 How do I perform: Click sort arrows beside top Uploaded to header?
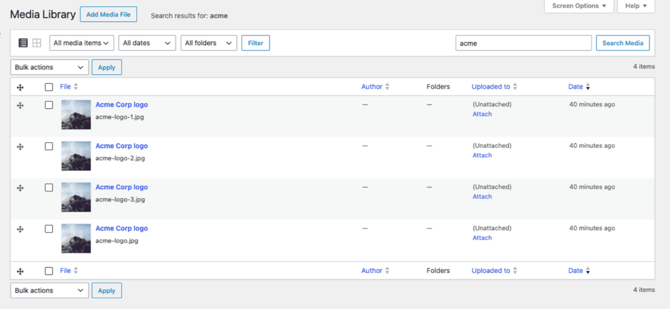tap(515, 87)
